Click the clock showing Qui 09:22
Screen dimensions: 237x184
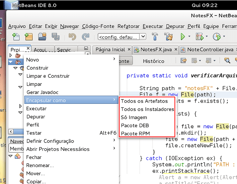(x=205, y=5)
